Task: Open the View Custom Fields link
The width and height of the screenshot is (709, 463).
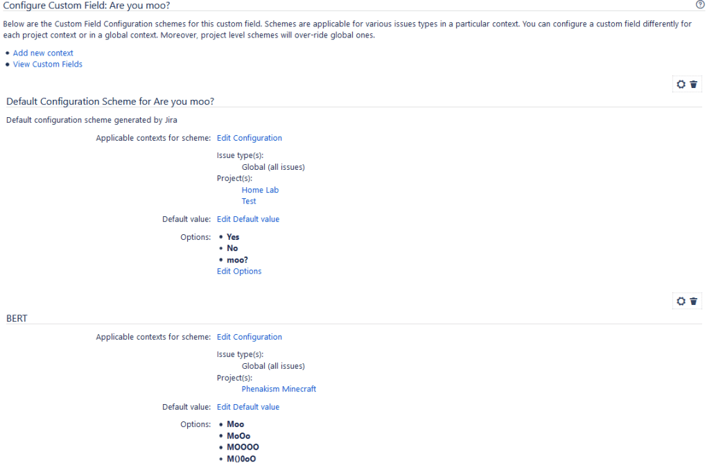Action: pyautogui.click(x=48, y=64)
